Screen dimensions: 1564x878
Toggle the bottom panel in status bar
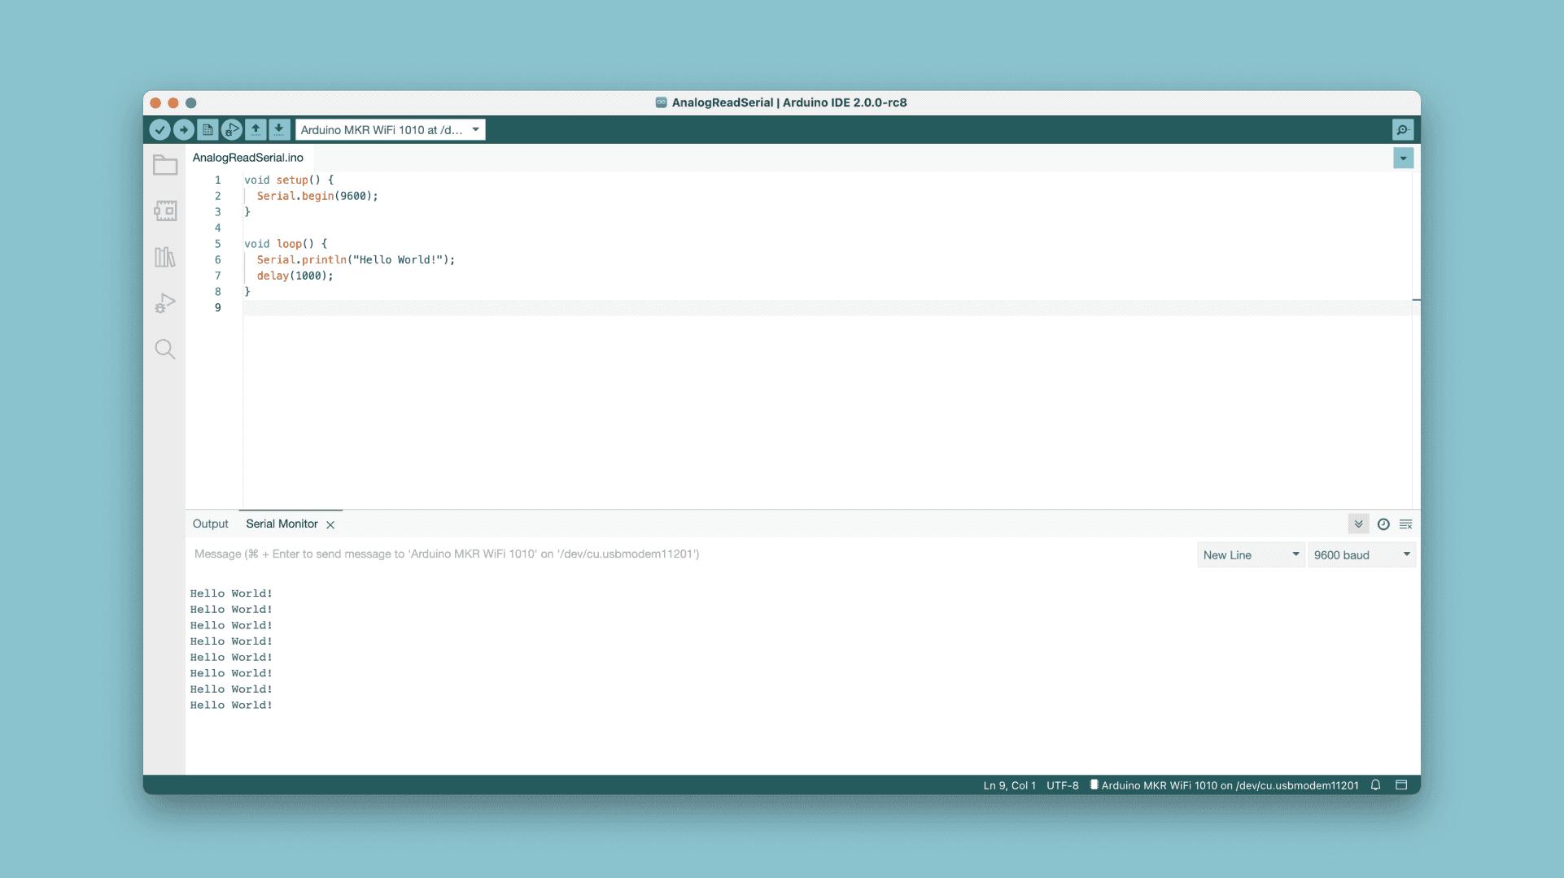pos(1401,785)
